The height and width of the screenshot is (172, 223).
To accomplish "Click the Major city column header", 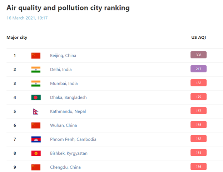I will tap(17, 38).
